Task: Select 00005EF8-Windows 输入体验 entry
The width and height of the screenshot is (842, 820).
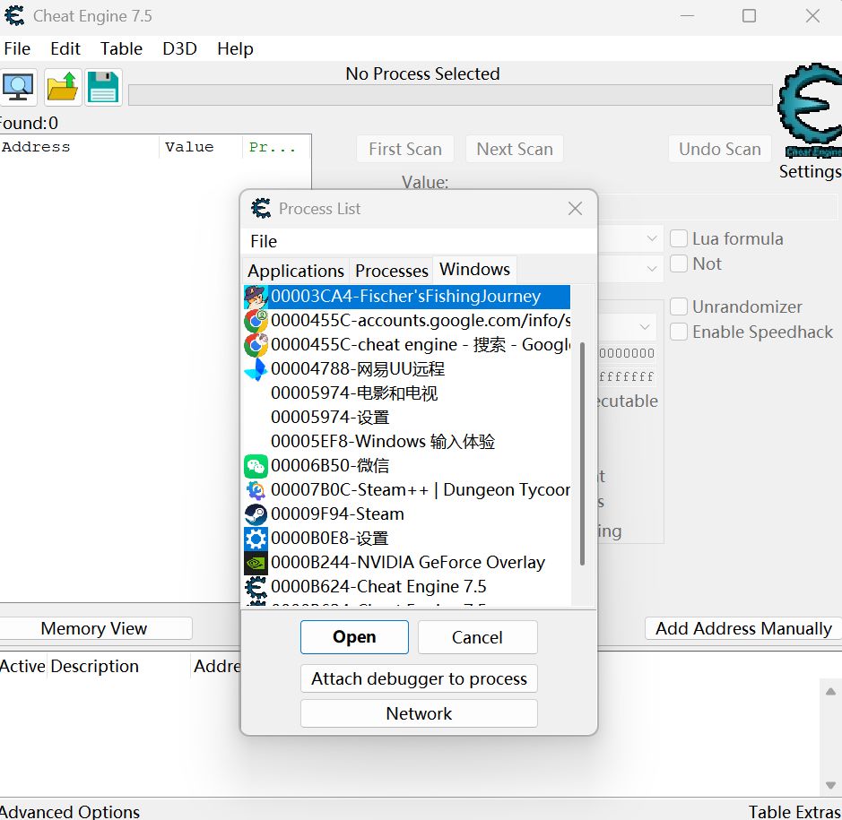Action: click(x=407, y=442)
